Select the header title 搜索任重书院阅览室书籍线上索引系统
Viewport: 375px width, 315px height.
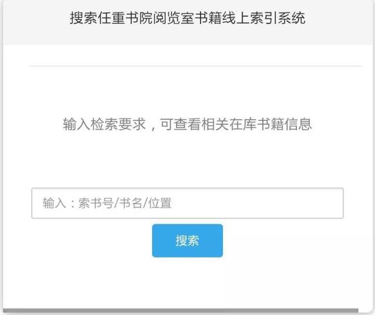[x=188, y=18]
